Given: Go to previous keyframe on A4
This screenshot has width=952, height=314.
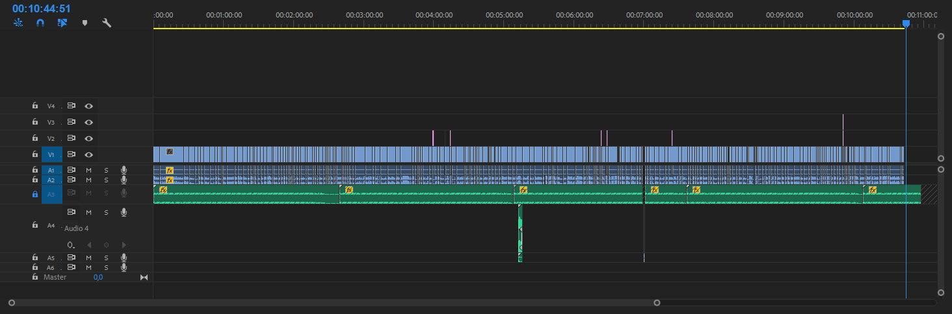Looking at the screenshot, I should (x=89, y=245).
